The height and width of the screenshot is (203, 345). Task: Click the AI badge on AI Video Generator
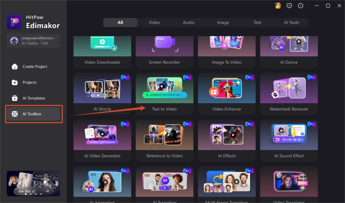click(125, 124)
